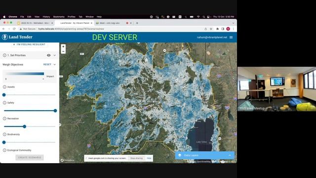Open the History menu
The width and height of the screenshot is (316, 178).
(x=46, y=17)
